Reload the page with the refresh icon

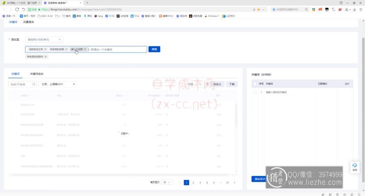click(x=17, y=9)
